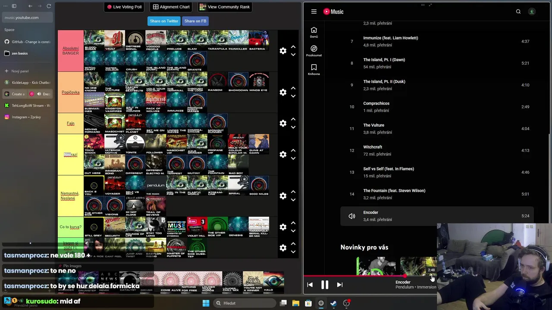
Task: Open settings gear for Co to kurva tier
Action: coord(283,227)
